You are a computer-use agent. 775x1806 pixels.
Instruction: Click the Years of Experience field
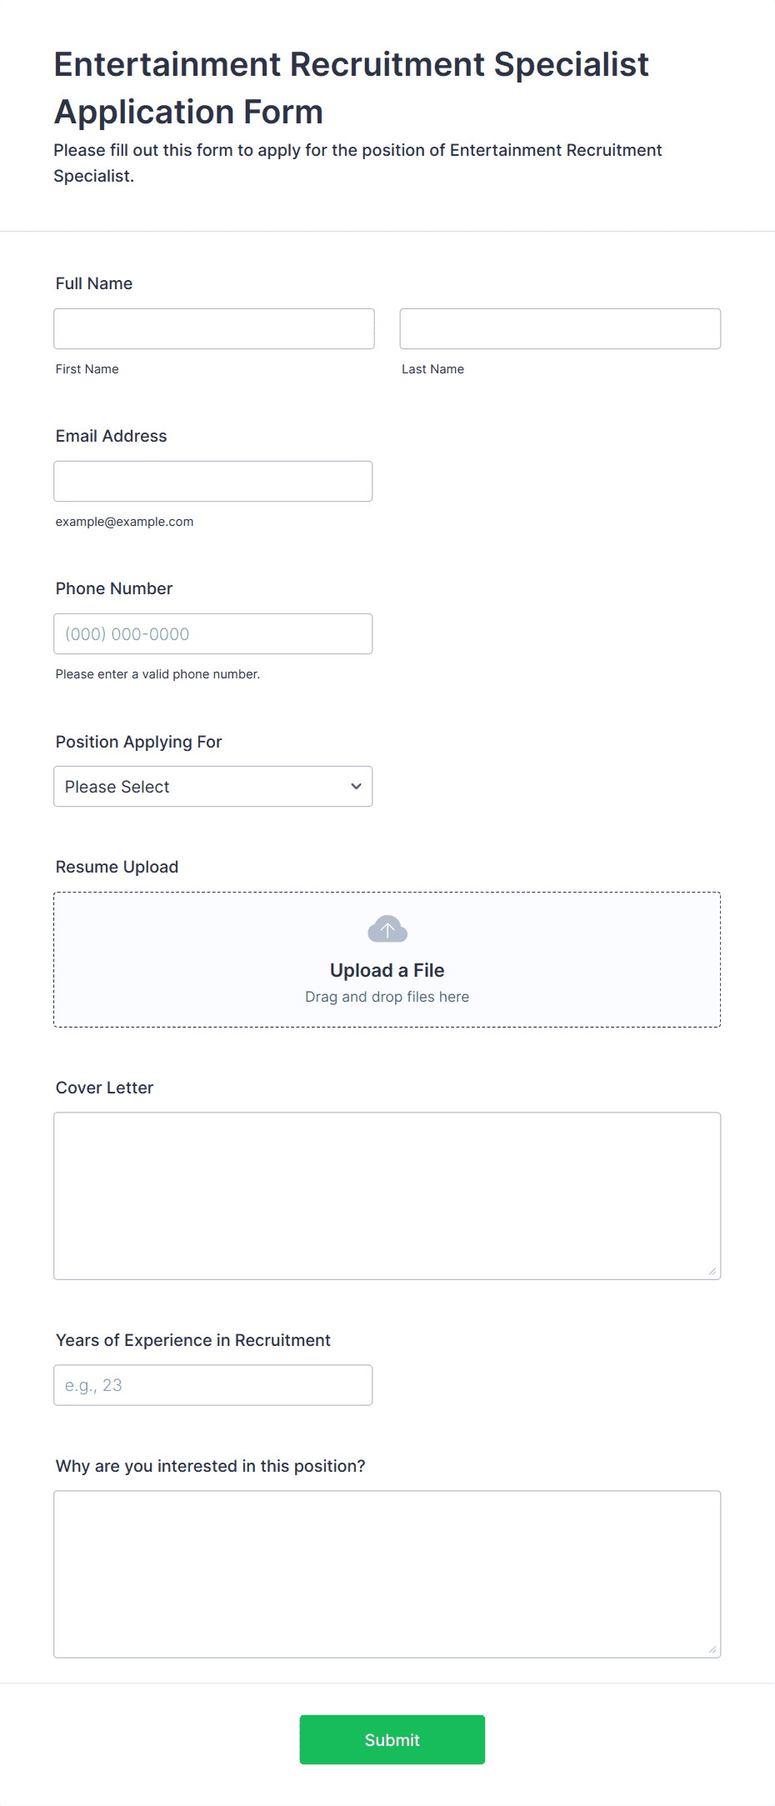coord(213,1385)
